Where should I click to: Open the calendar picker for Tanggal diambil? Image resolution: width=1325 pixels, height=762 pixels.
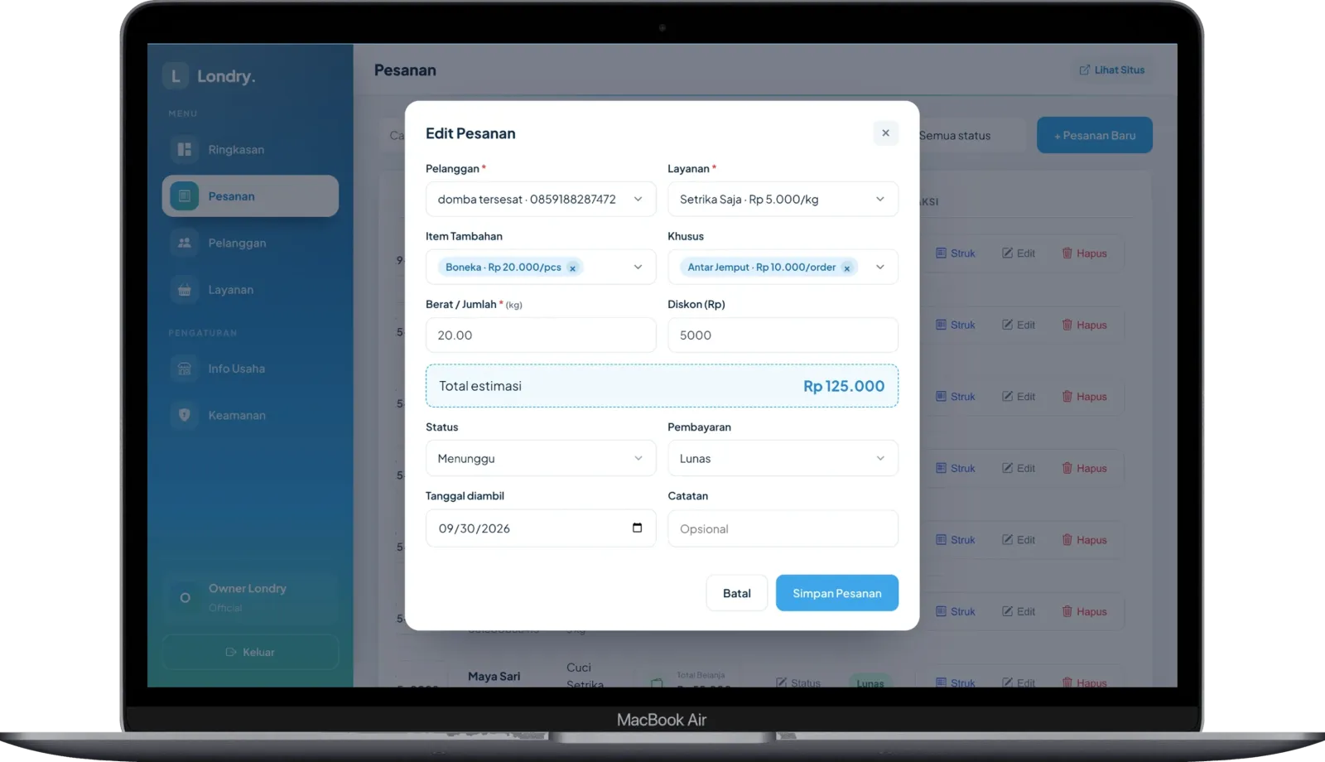click(x=637, y=528)
